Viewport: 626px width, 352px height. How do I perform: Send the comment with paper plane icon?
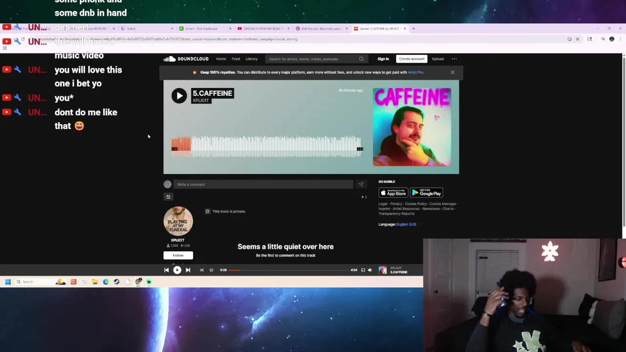[361, 184]
